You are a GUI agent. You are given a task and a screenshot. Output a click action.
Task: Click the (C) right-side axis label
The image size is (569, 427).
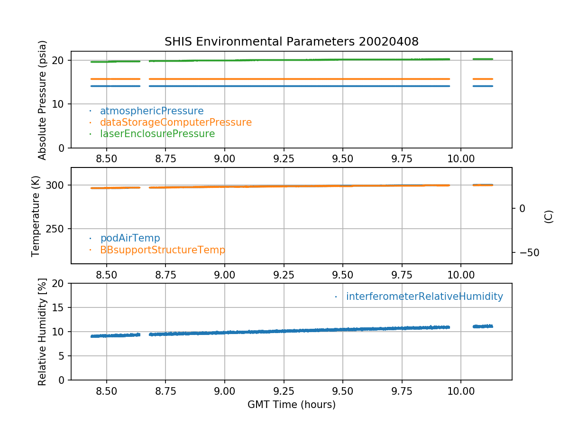click(x=549, y=216)
